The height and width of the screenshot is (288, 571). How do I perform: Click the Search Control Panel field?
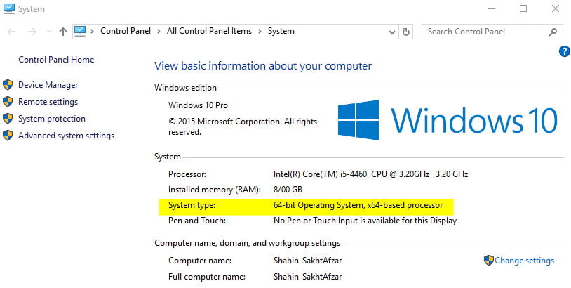pos(484,32)
